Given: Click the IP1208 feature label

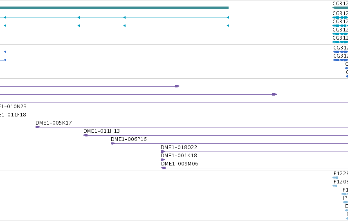Looking at the screenshot, I should (x=340, y=182).
